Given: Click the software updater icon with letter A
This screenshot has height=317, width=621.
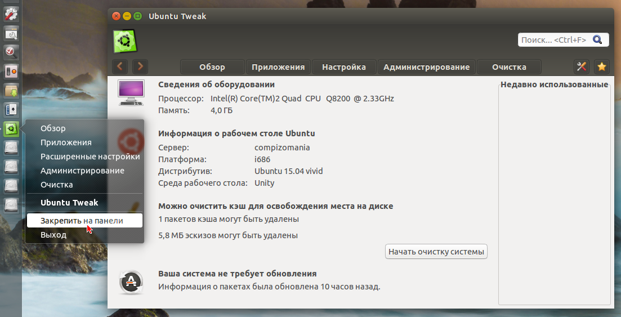Looking at the screenshot, I should (x=131, y=282).
